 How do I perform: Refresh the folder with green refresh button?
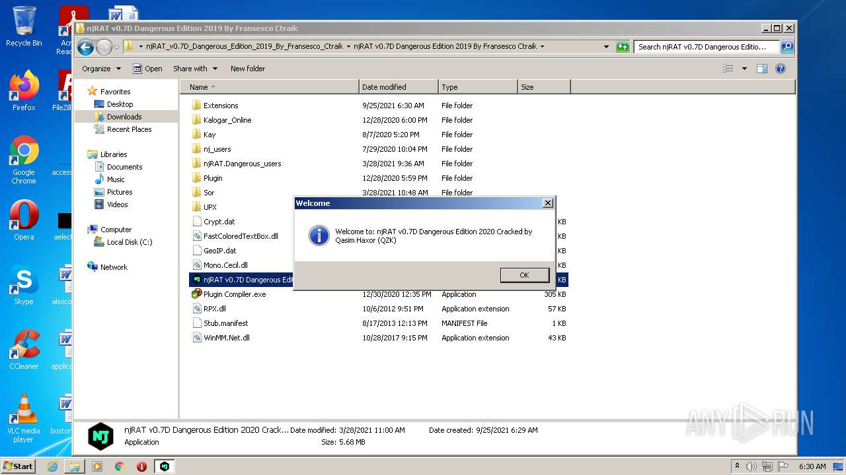tap(623, 47)
